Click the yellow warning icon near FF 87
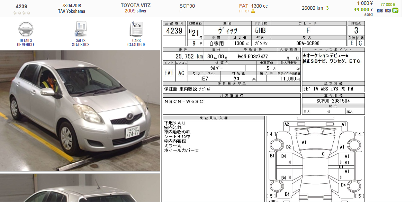The height and width of the screenshot is (202, 414). 253,11
